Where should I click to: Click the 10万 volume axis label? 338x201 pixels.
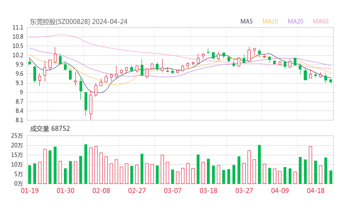click(17, 164)
